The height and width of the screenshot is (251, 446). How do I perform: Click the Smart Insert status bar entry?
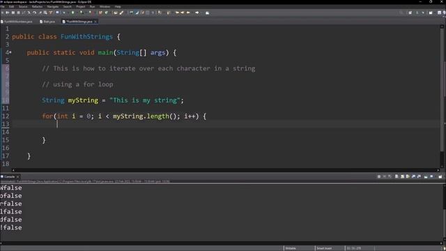[x=324, y=248]
